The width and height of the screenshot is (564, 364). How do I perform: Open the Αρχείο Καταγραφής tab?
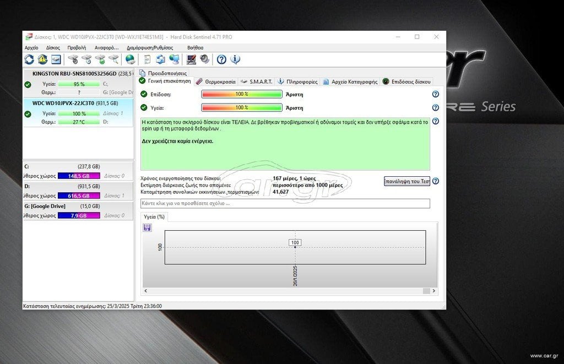[x=350, y=82]
